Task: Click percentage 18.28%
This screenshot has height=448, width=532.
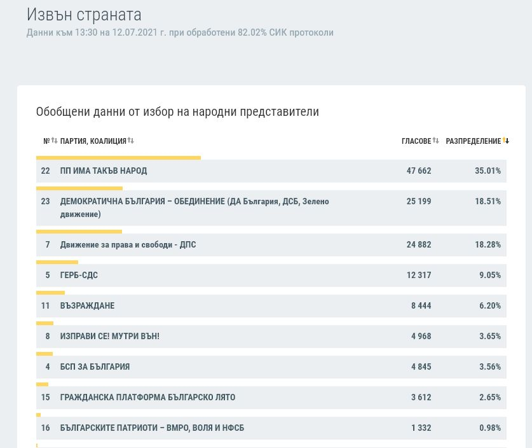Action: [488, 245]
